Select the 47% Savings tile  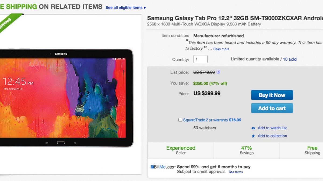pos(247,150)
